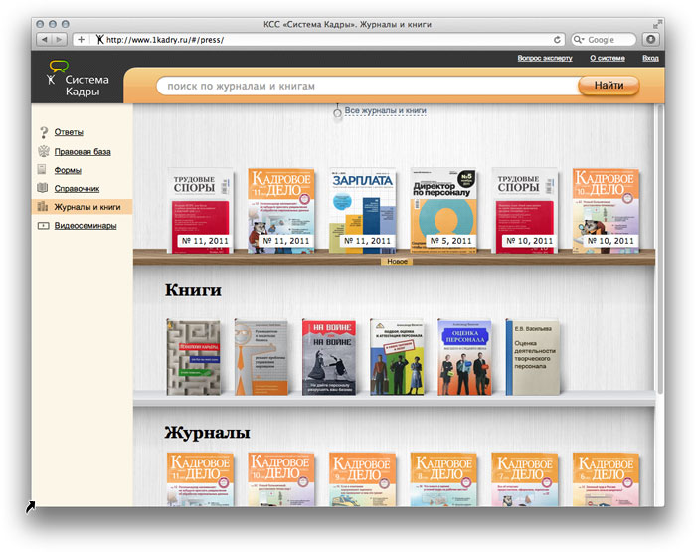Open the Формы sidebar section

click(x=68, y=170)
